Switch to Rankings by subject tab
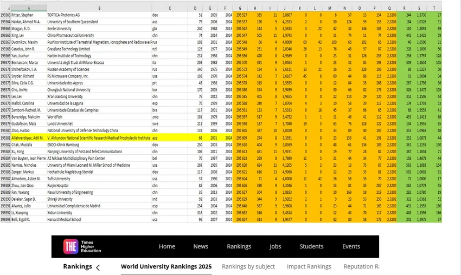This screenshot has height=275, width=461. click(x=248, y=266)
